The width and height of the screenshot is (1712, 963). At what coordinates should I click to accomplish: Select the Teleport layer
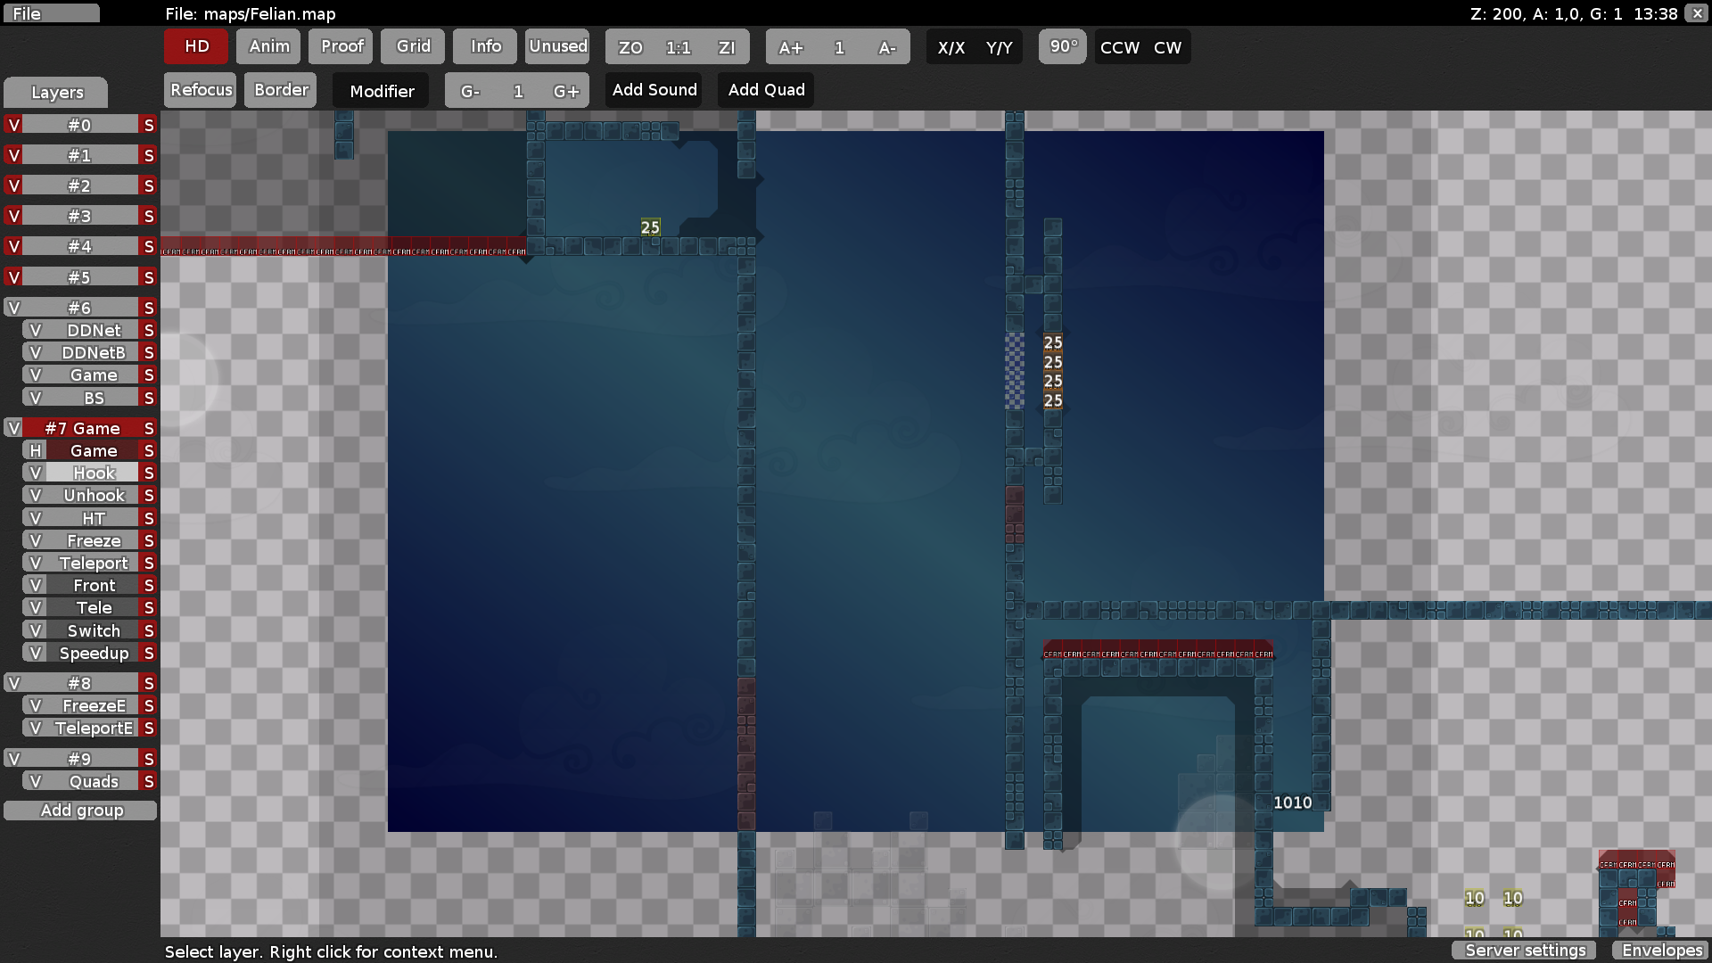coord(94,563)
